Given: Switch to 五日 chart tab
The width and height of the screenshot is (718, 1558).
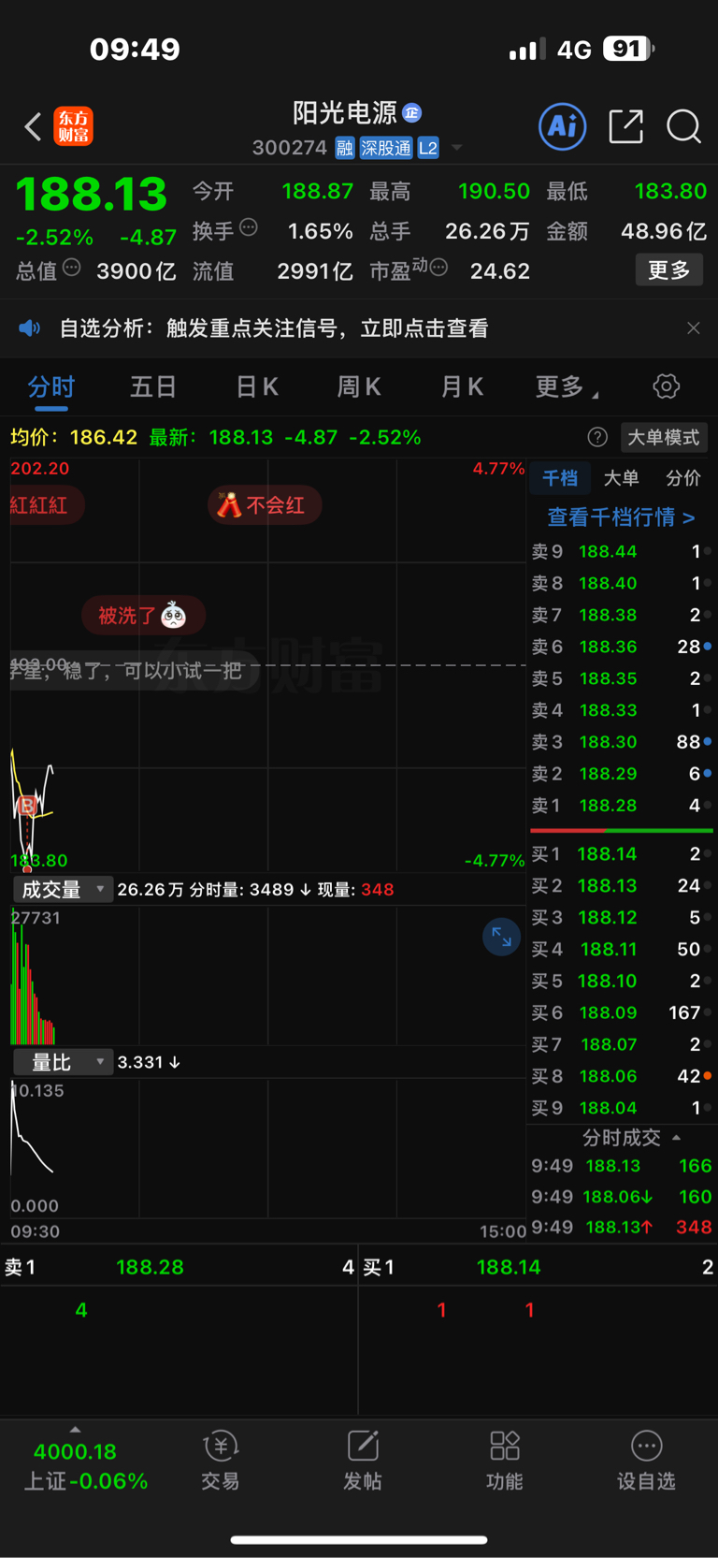Looking at the screenshot, I should pos(153,386).
